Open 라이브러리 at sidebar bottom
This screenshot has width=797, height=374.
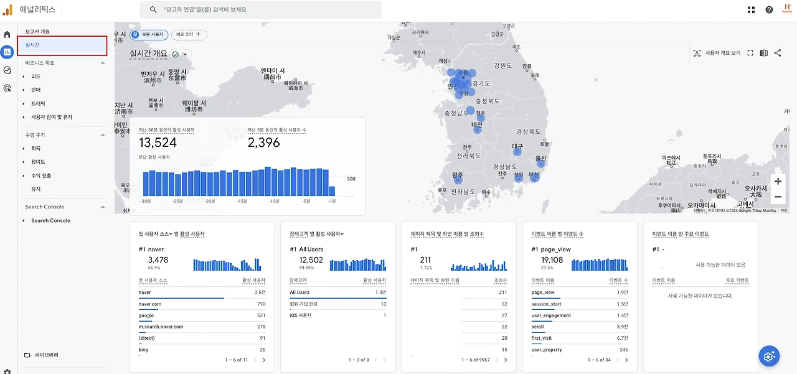[x=47, y=355]
